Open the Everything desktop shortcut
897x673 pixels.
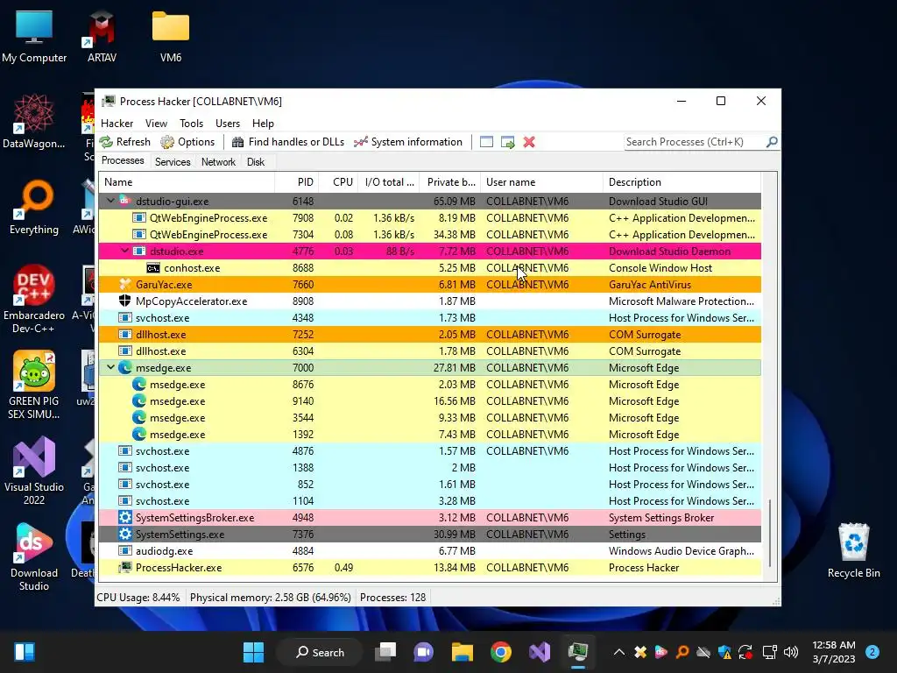point(34,207)
